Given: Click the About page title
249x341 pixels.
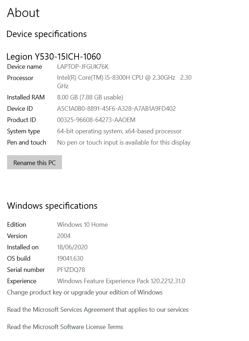Looking at the screenshot, I should (x=23, y=13).
